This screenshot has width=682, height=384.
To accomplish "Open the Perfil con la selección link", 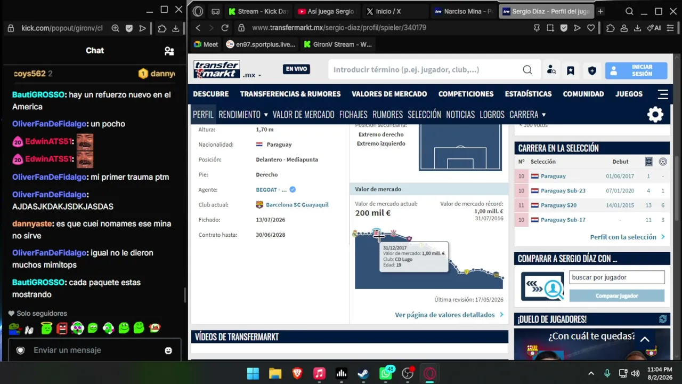I will pyautogui.click(x=623, y=237).
